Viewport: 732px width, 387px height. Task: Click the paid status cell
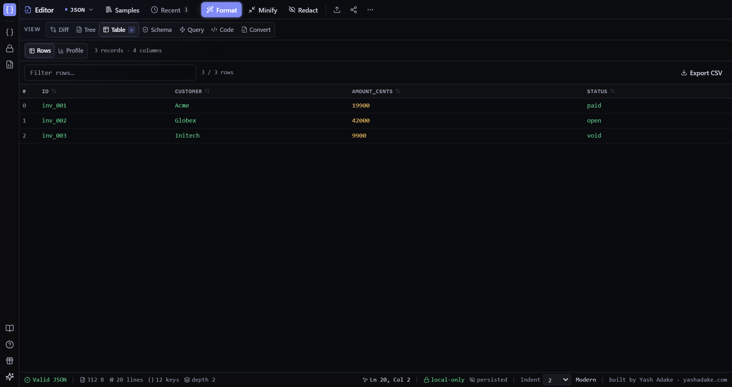pyautogui.click(x=594, y=106)
